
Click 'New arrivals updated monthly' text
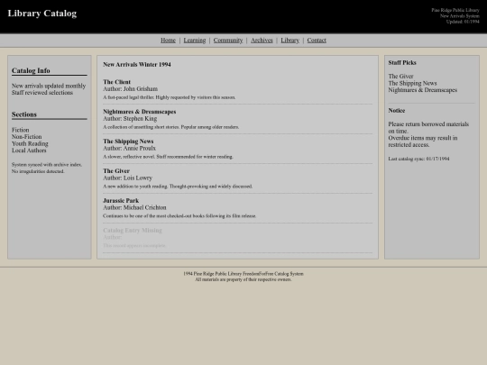click(49, 86)
